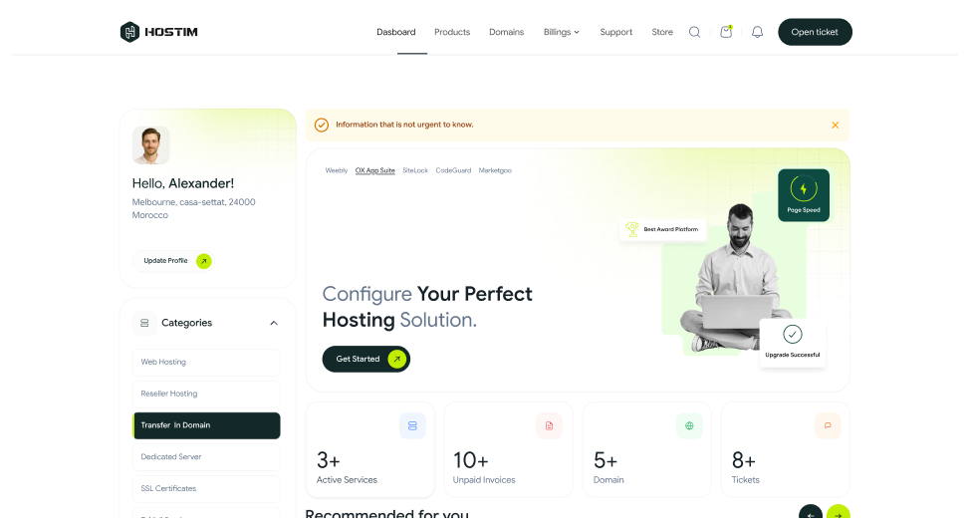Viewport: 969px width, 529px height.
Task: Open the shopping cart icon
Action: pos(726,32)
